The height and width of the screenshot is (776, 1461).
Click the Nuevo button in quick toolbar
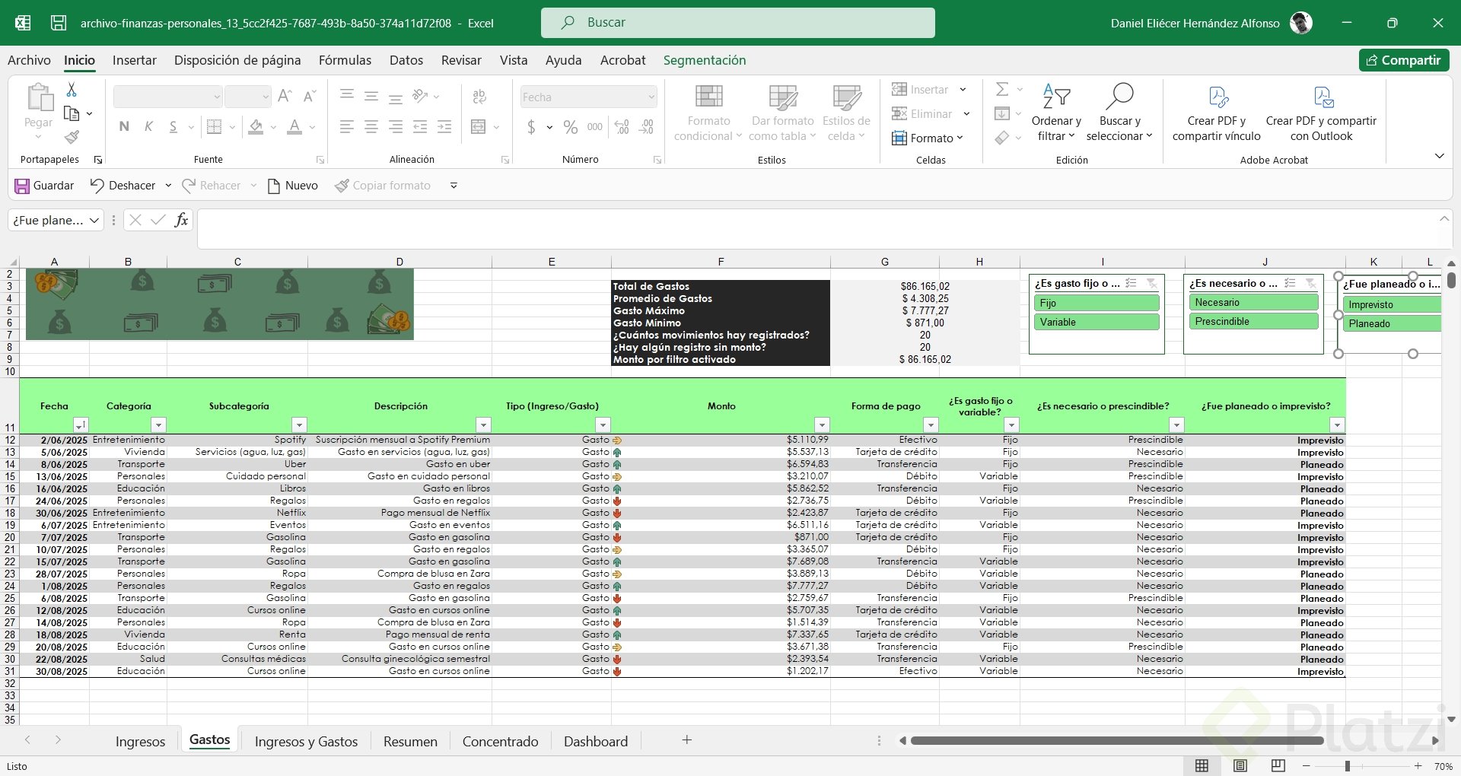(x=293, y=186)
